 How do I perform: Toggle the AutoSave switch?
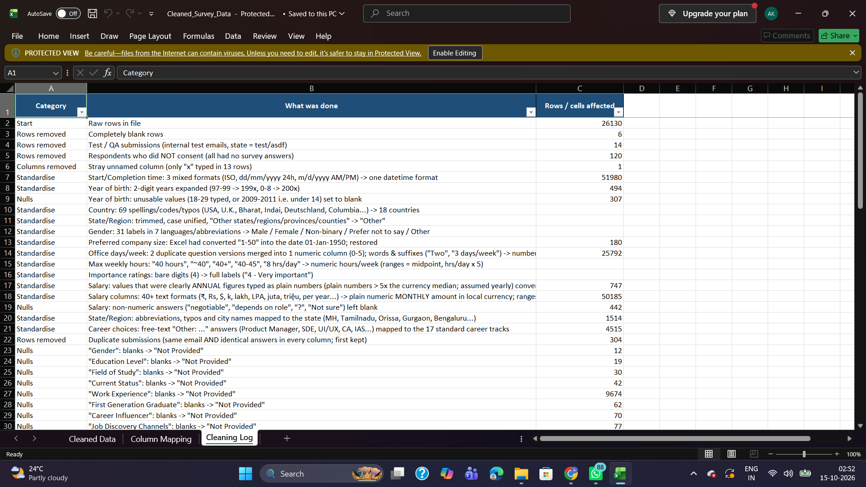(68, 14)
